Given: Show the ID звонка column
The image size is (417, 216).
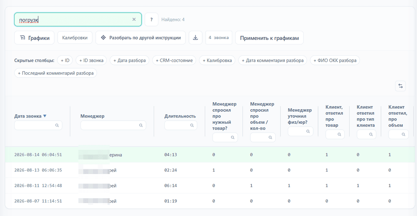Looking at the screenshot, I should 91,60.
